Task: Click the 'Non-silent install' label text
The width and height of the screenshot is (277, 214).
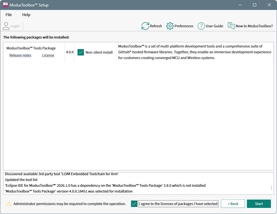Action: (x=99, y=52)
